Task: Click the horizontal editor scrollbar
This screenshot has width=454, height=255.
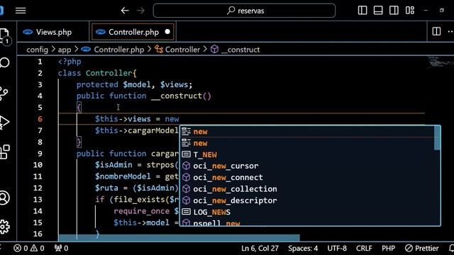Action: point(179,238)
